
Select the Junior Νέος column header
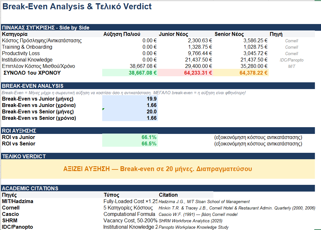click(x=173, y=34)
